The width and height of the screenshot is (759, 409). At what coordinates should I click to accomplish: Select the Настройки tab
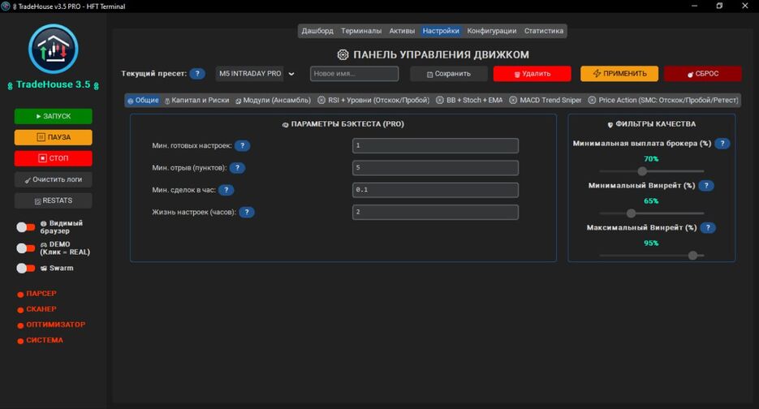[441, 31]
